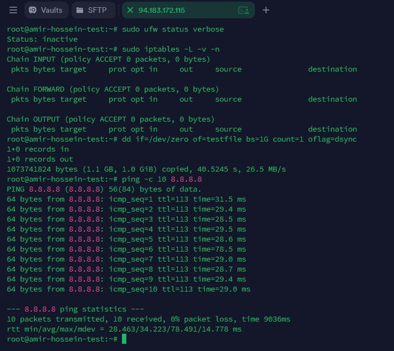394x351 pixels.
Task: Click the 'Status: inactive' line
Action: pos(42,39)
